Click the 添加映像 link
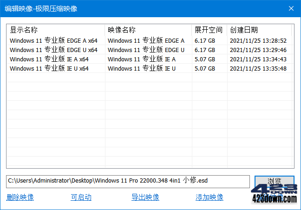This screenshot has width=301, height=210. [209, 197]
